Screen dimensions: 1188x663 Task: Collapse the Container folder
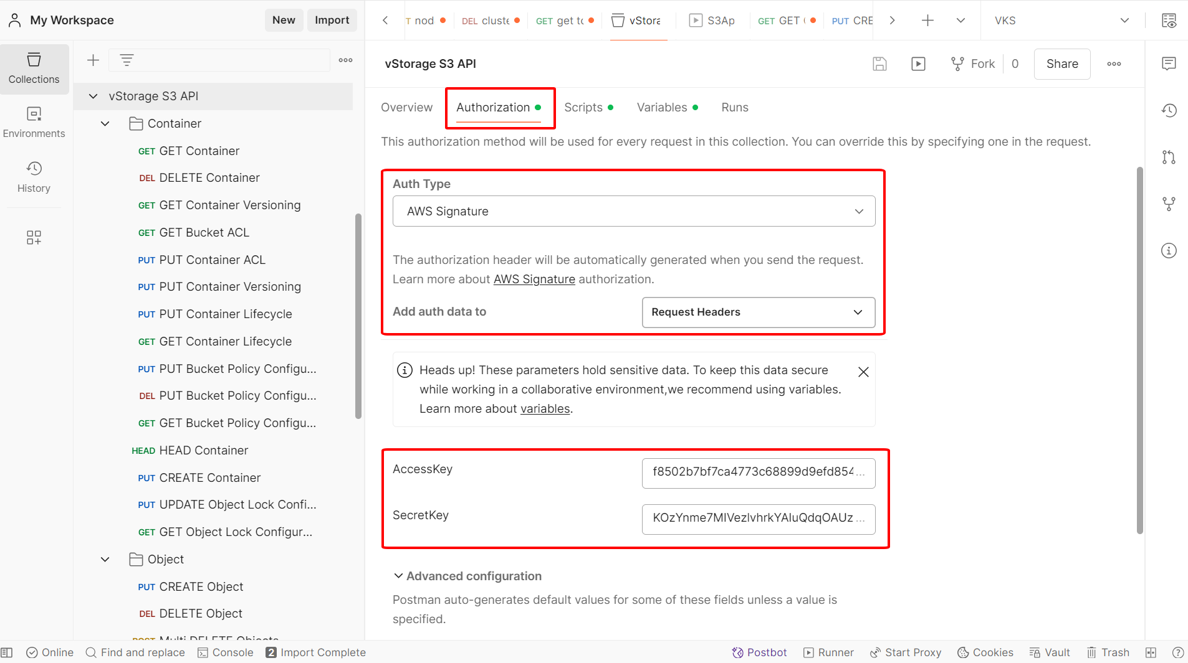tap(105, 123)
